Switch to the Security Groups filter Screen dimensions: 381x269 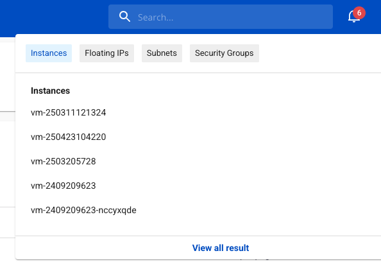click(224, 53)
